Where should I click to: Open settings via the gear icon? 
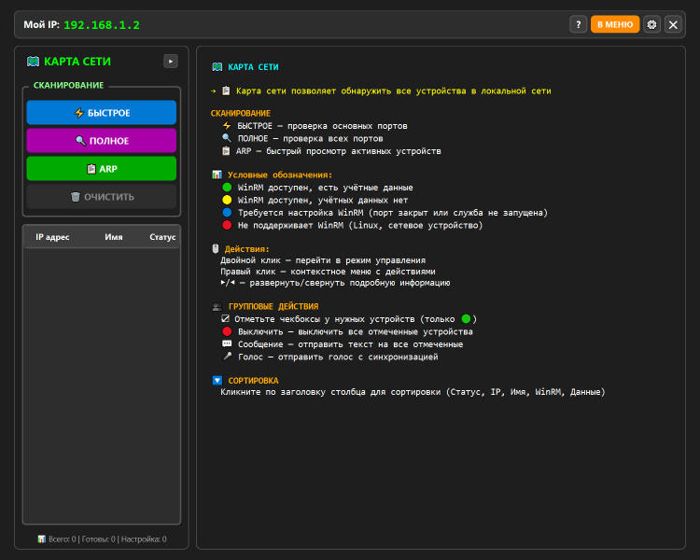[651, 24]
